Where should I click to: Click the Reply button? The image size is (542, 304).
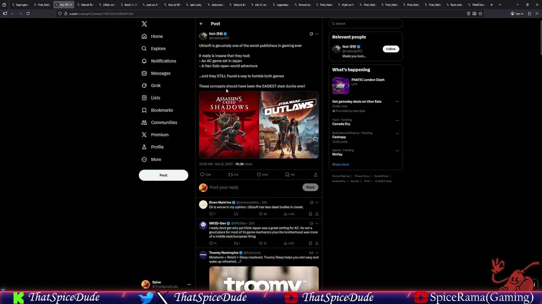310,187
